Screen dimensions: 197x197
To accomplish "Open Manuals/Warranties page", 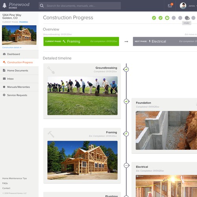I will pos(19,87).
